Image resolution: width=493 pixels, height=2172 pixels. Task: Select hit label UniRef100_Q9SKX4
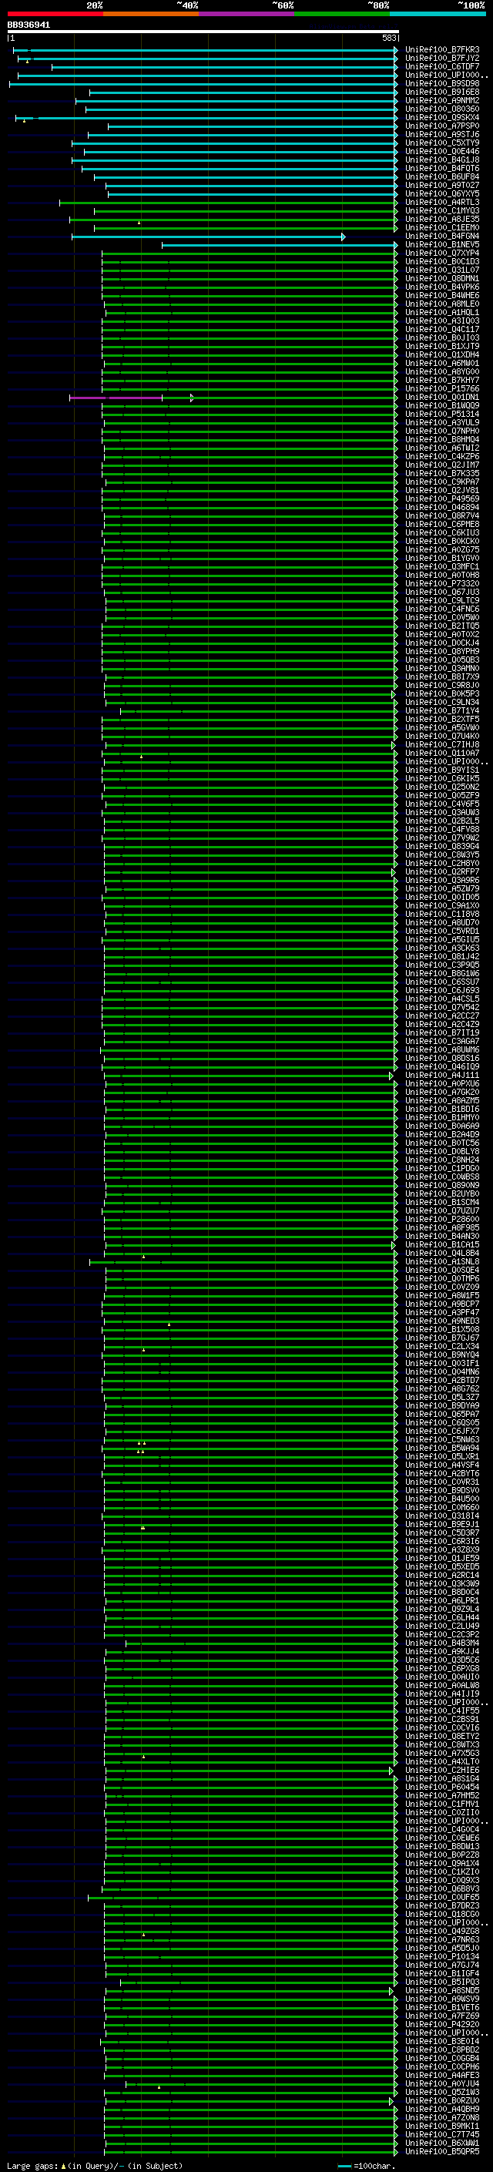click(442, 117)
